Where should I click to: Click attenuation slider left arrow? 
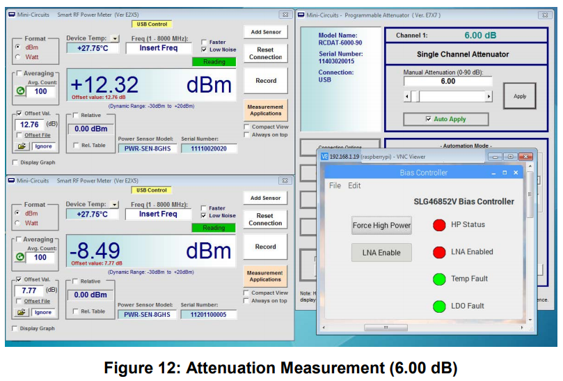coord(407,96)
